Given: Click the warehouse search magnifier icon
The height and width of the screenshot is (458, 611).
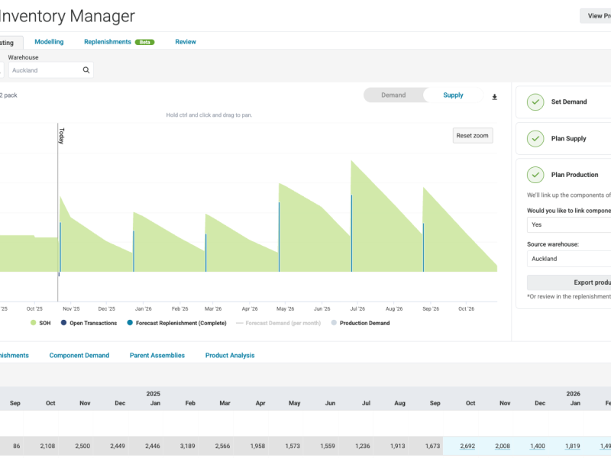Looking at the screenshot, I should (86, 70).
